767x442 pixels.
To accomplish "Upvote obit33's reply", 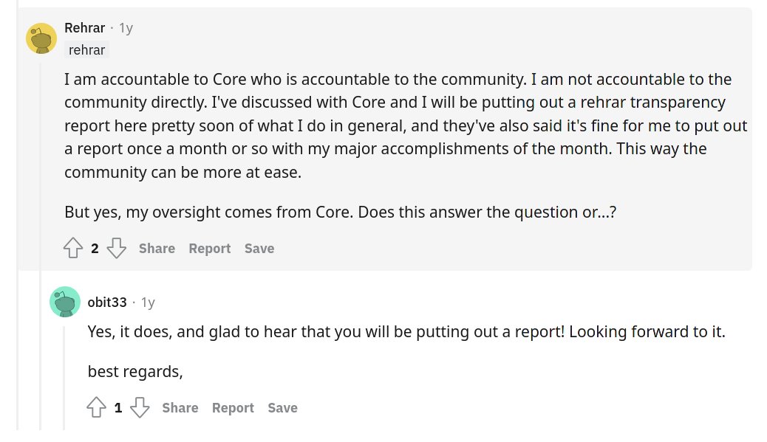I will 96,407.
